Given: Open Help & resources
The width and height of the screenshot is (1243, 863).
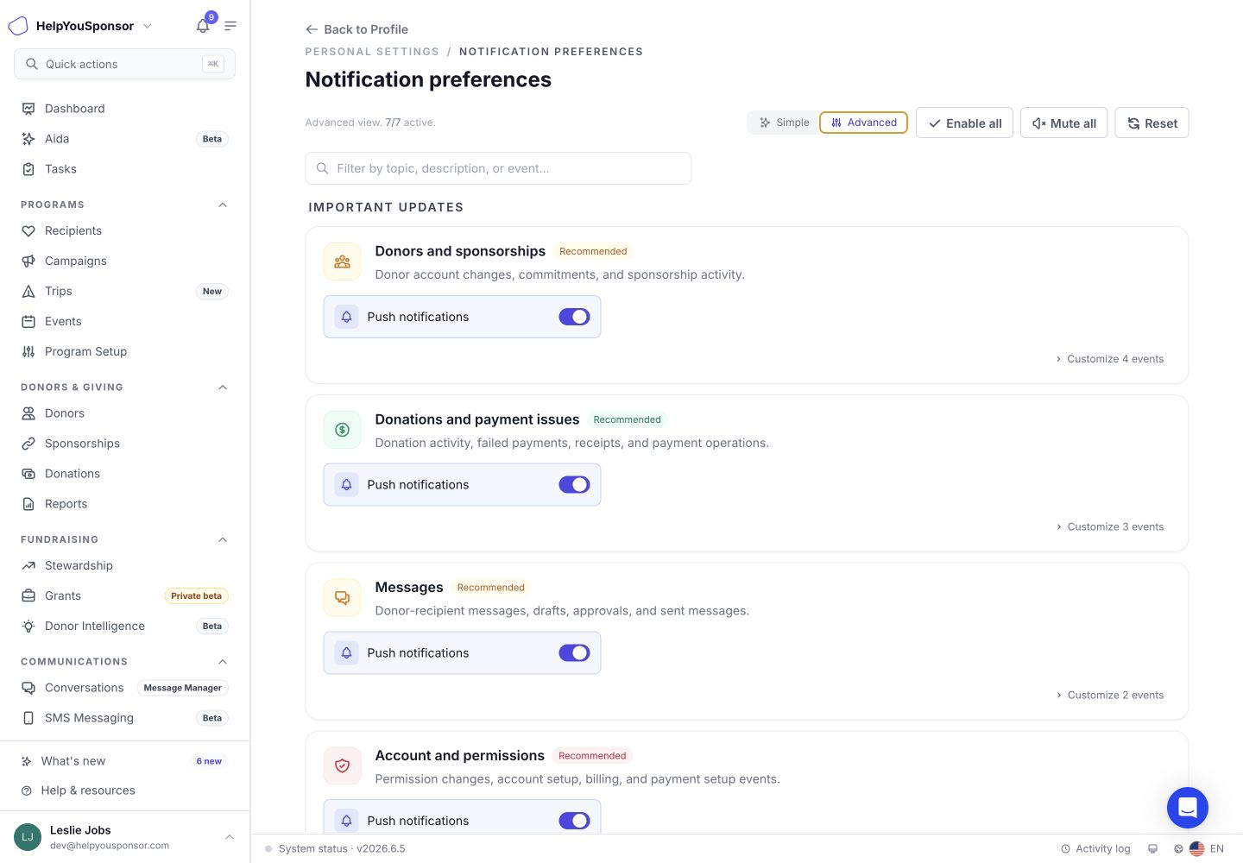Looking at the screenshot, I should coord(124,791).
